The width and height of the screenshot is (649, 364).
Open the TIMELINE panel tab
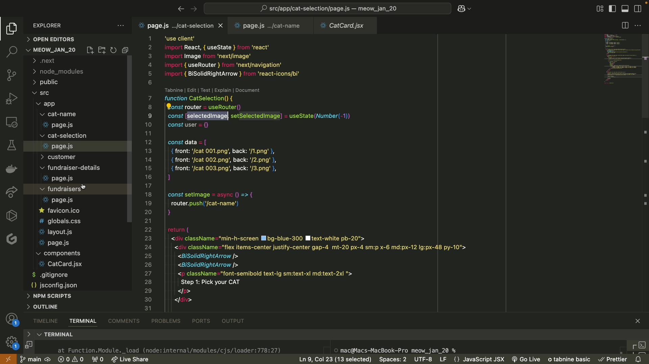[45, 321]
